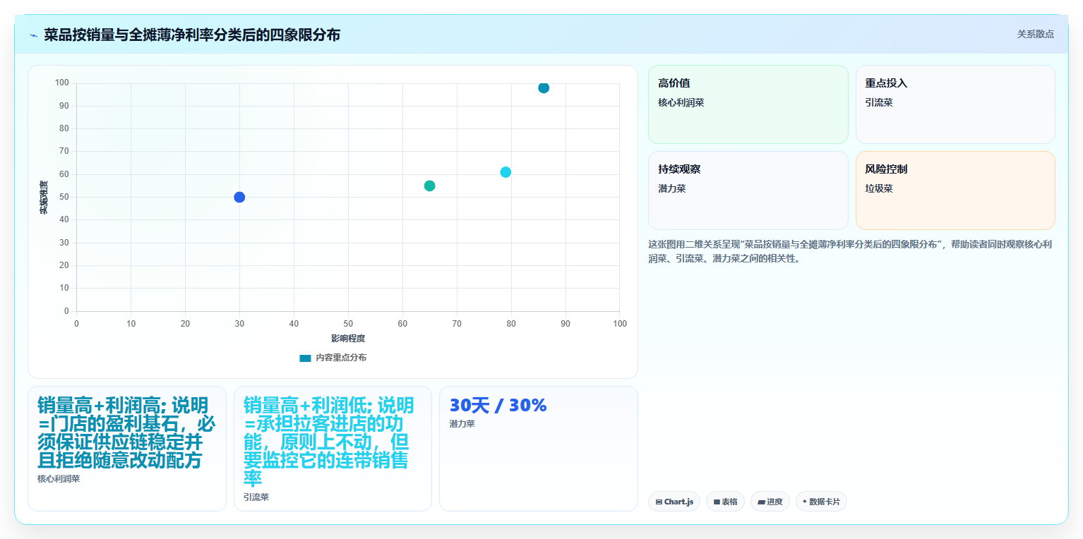Viewport: 1083px width, 539px height.
Task: Click the 30天 / 30% value
Action: click(498, 406)
